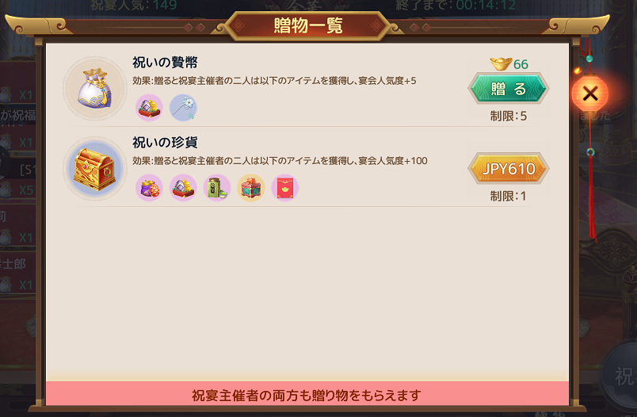Click the 祝いの贄幣 gift title

(165, 62)
